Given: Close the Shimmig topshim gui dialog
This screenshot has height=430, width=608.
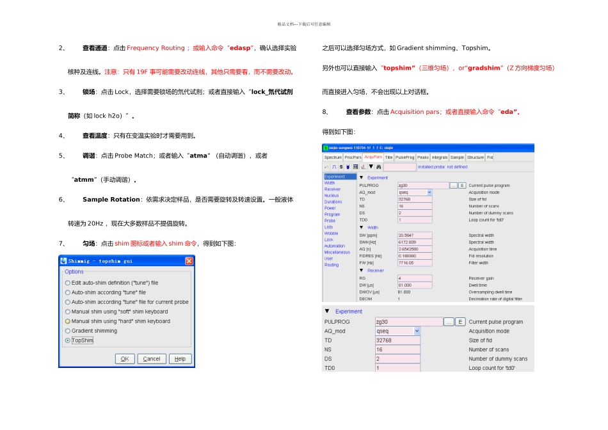Looking at the screenshot, I should 189,261.
